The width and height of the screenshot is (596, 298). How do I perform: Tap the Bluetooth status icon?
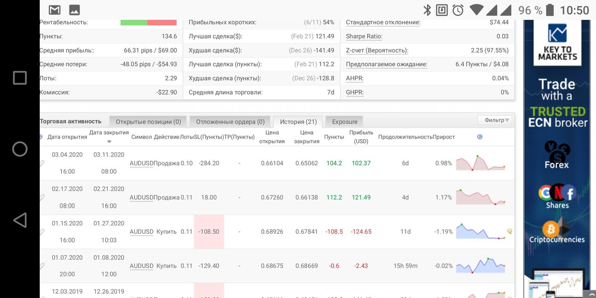tap(427, 10)
